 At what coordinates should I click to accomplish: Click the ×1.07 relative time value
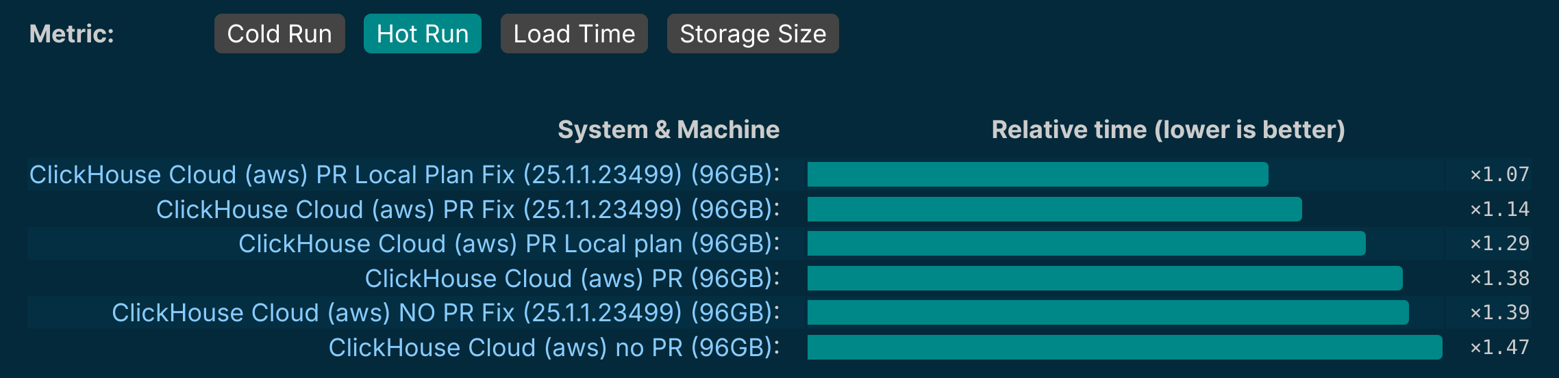tap(1499, 174)
